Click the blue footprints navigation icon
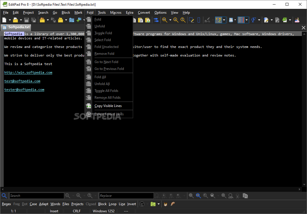 pos(156,20)
